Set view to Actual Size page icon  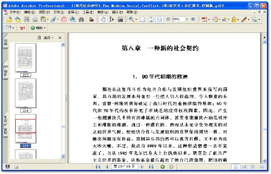142,19
